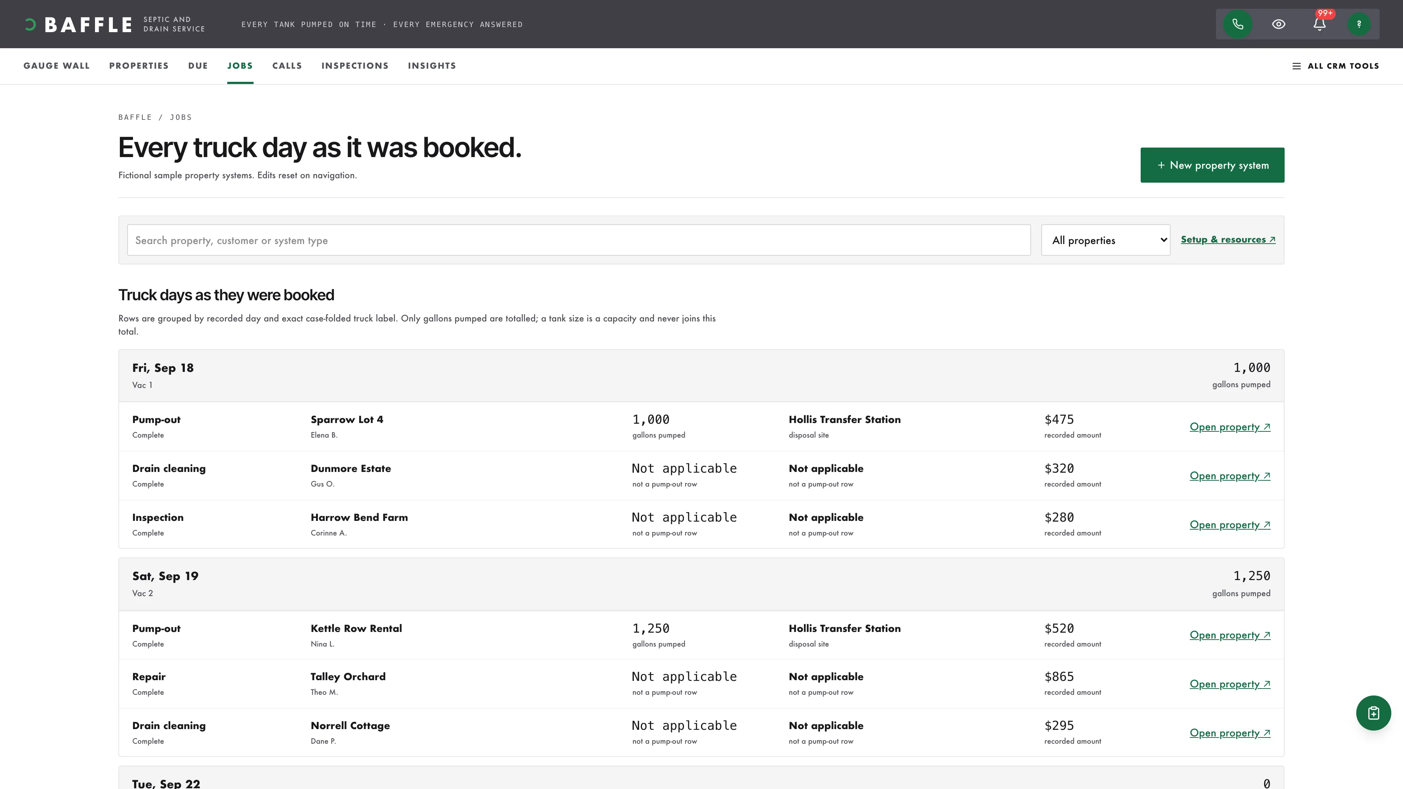The height and width of the screenshot is (789, 1403).
Task: Switch to the Calls tab
Action: [287, 66]
